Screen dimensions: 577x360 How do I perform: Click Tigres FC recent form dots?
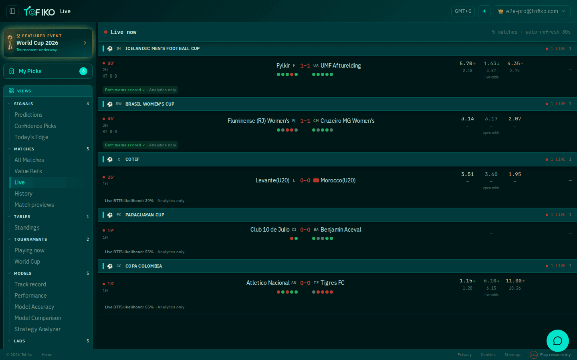[323, 292]
